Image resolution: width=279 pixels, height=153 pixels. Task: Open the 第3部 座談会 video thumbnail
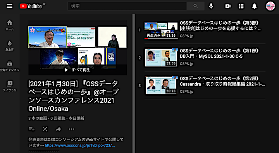tap(161, 31)
